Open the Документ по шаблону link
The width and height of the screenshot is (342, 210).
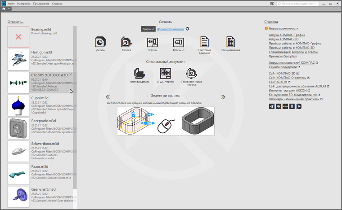171,29
